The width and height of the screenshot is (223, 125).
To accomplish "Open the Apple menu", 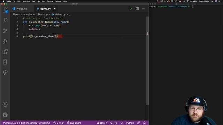I will (3, 1).
